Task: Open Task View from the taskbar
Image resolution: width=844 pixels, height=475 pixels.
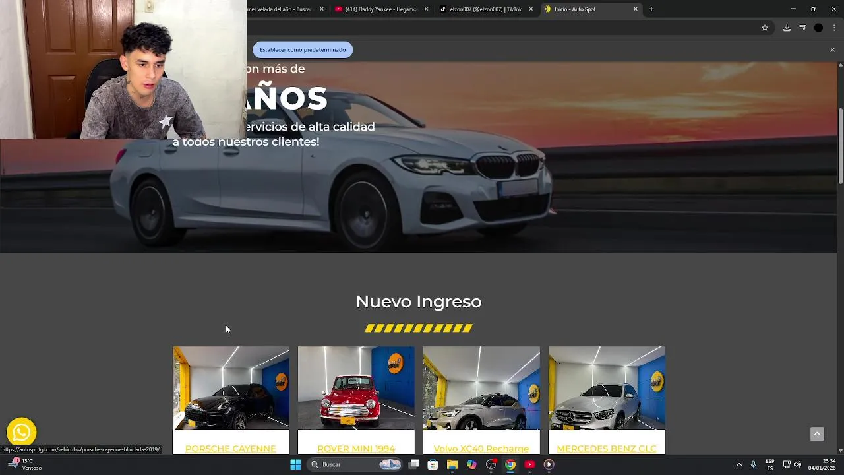Action: (x=413, y=464)
